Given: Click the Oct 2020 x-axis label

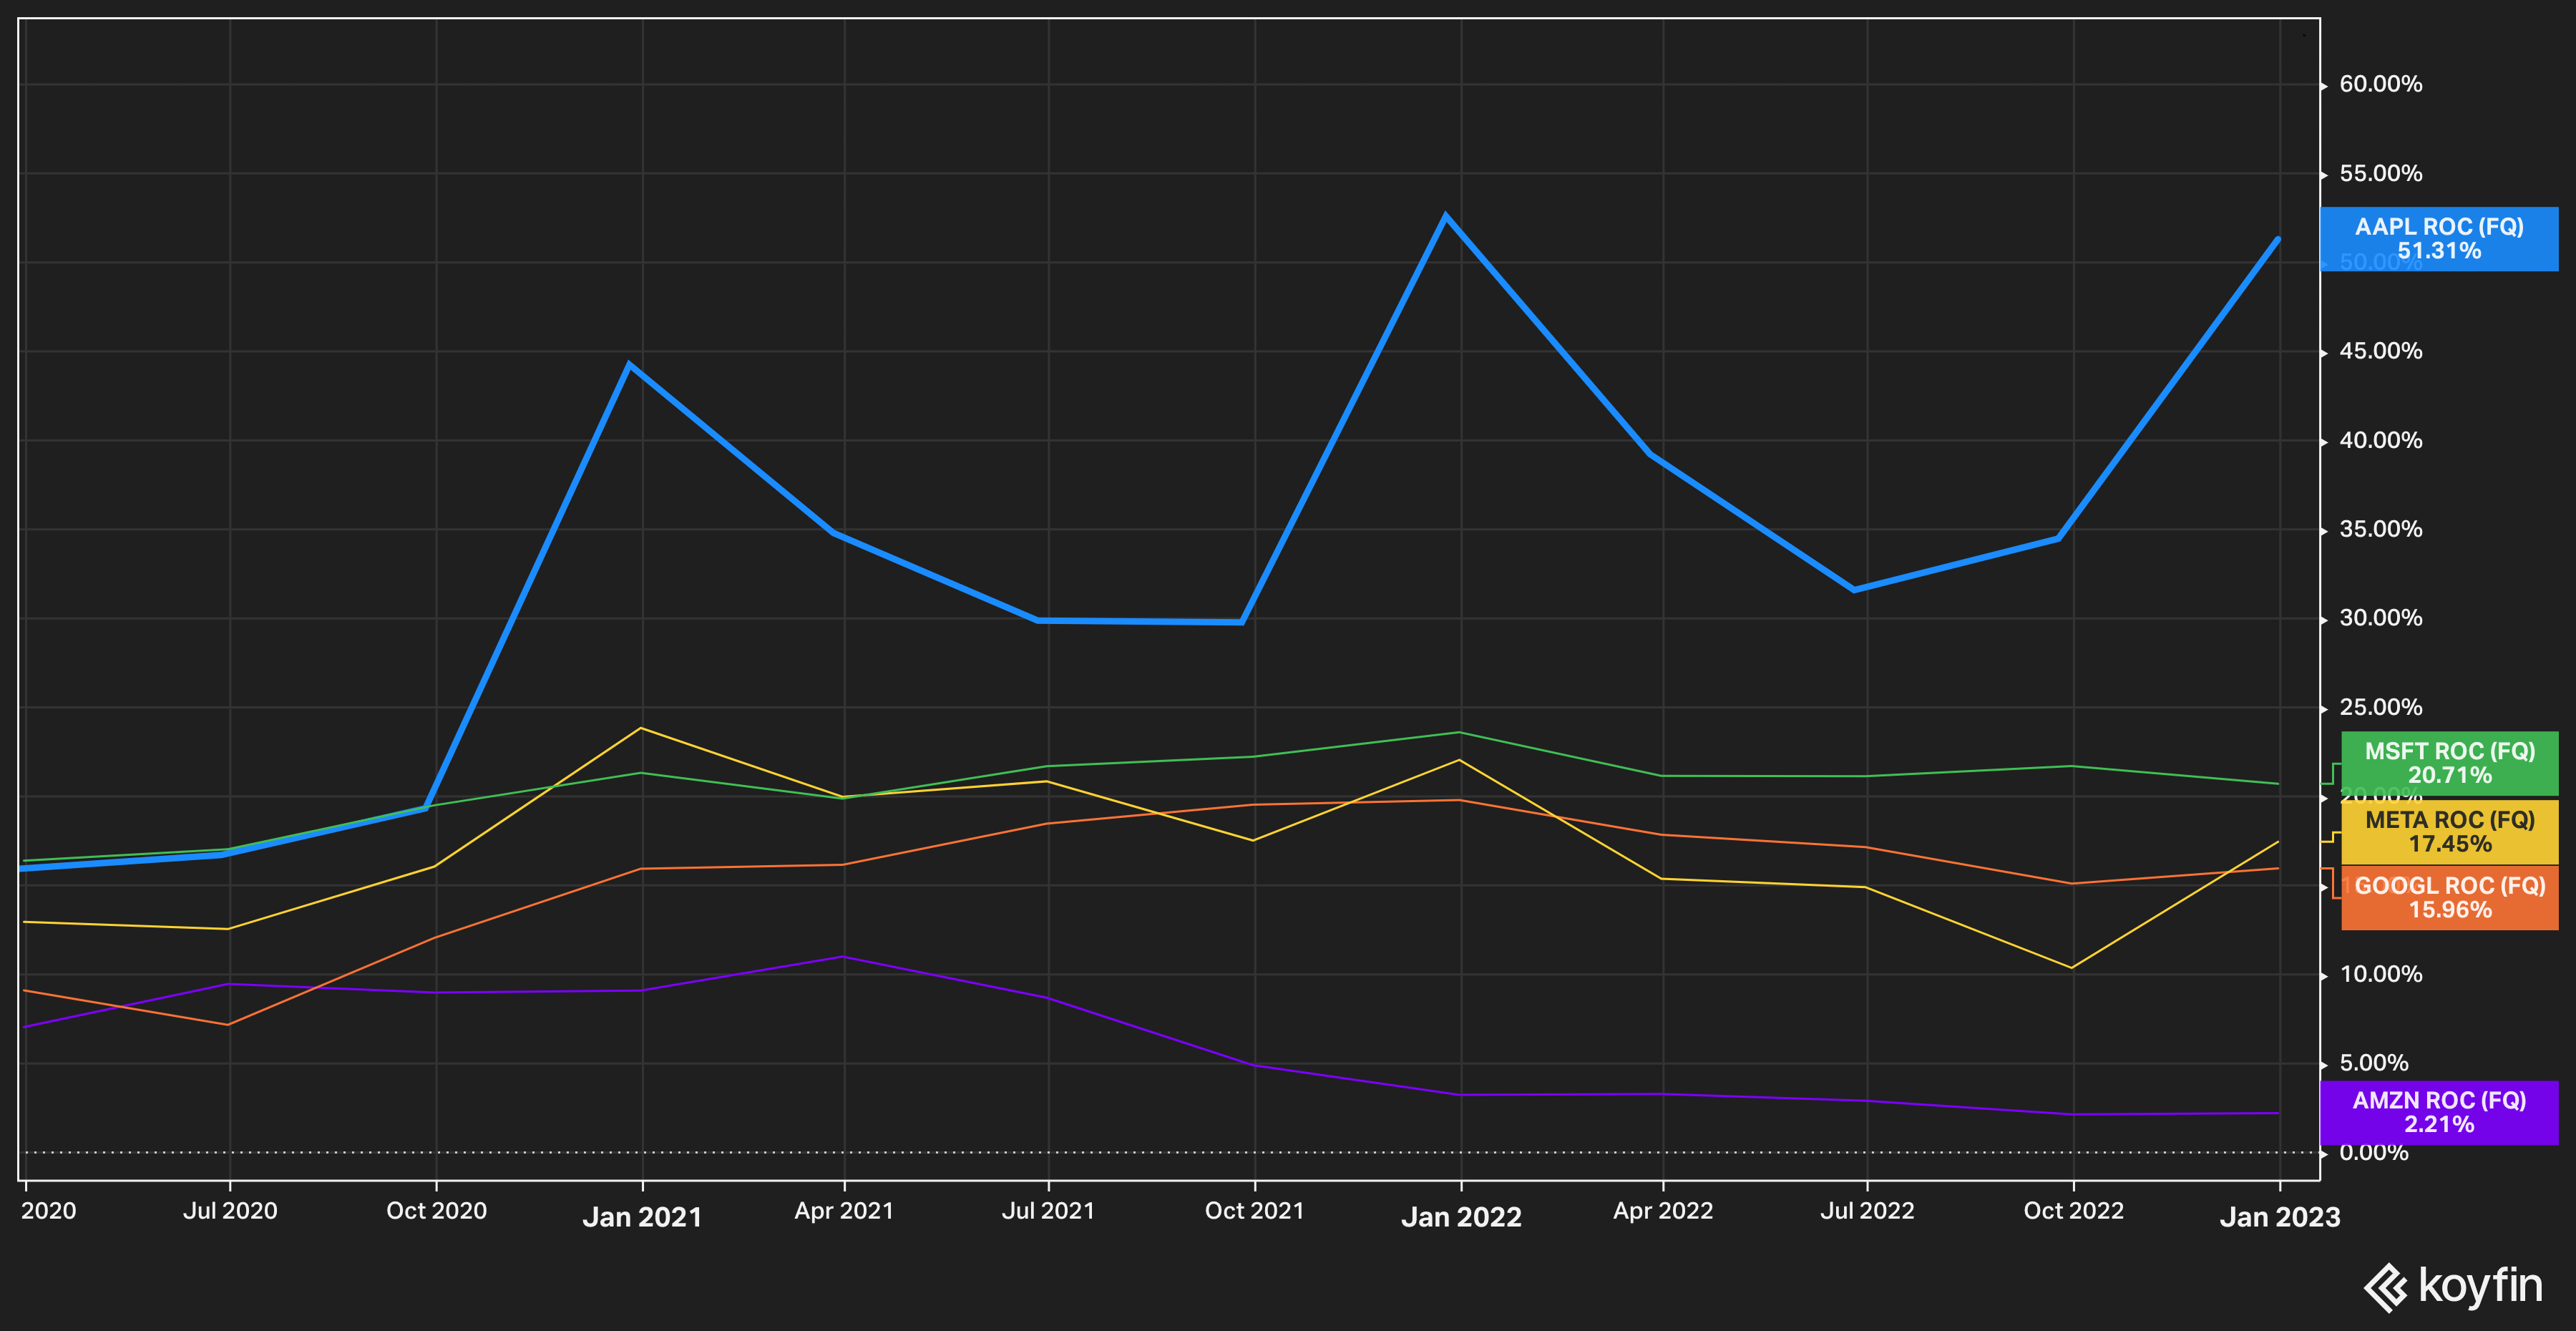Looking at the screenshot, I should pos(436,1211).
